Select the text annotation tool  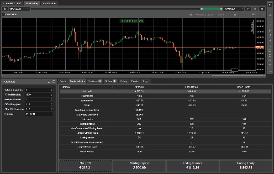click(270, 66)
